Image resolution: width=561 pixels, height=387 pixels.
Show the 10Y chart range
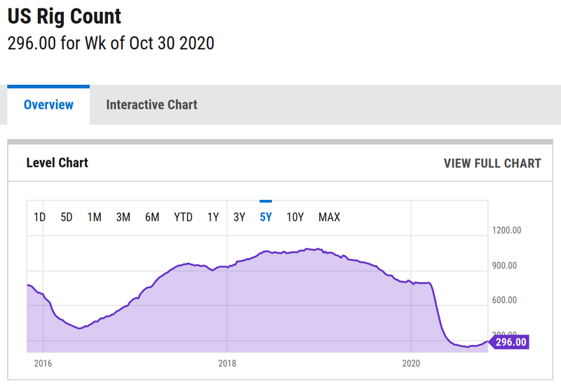coord(295,217)
